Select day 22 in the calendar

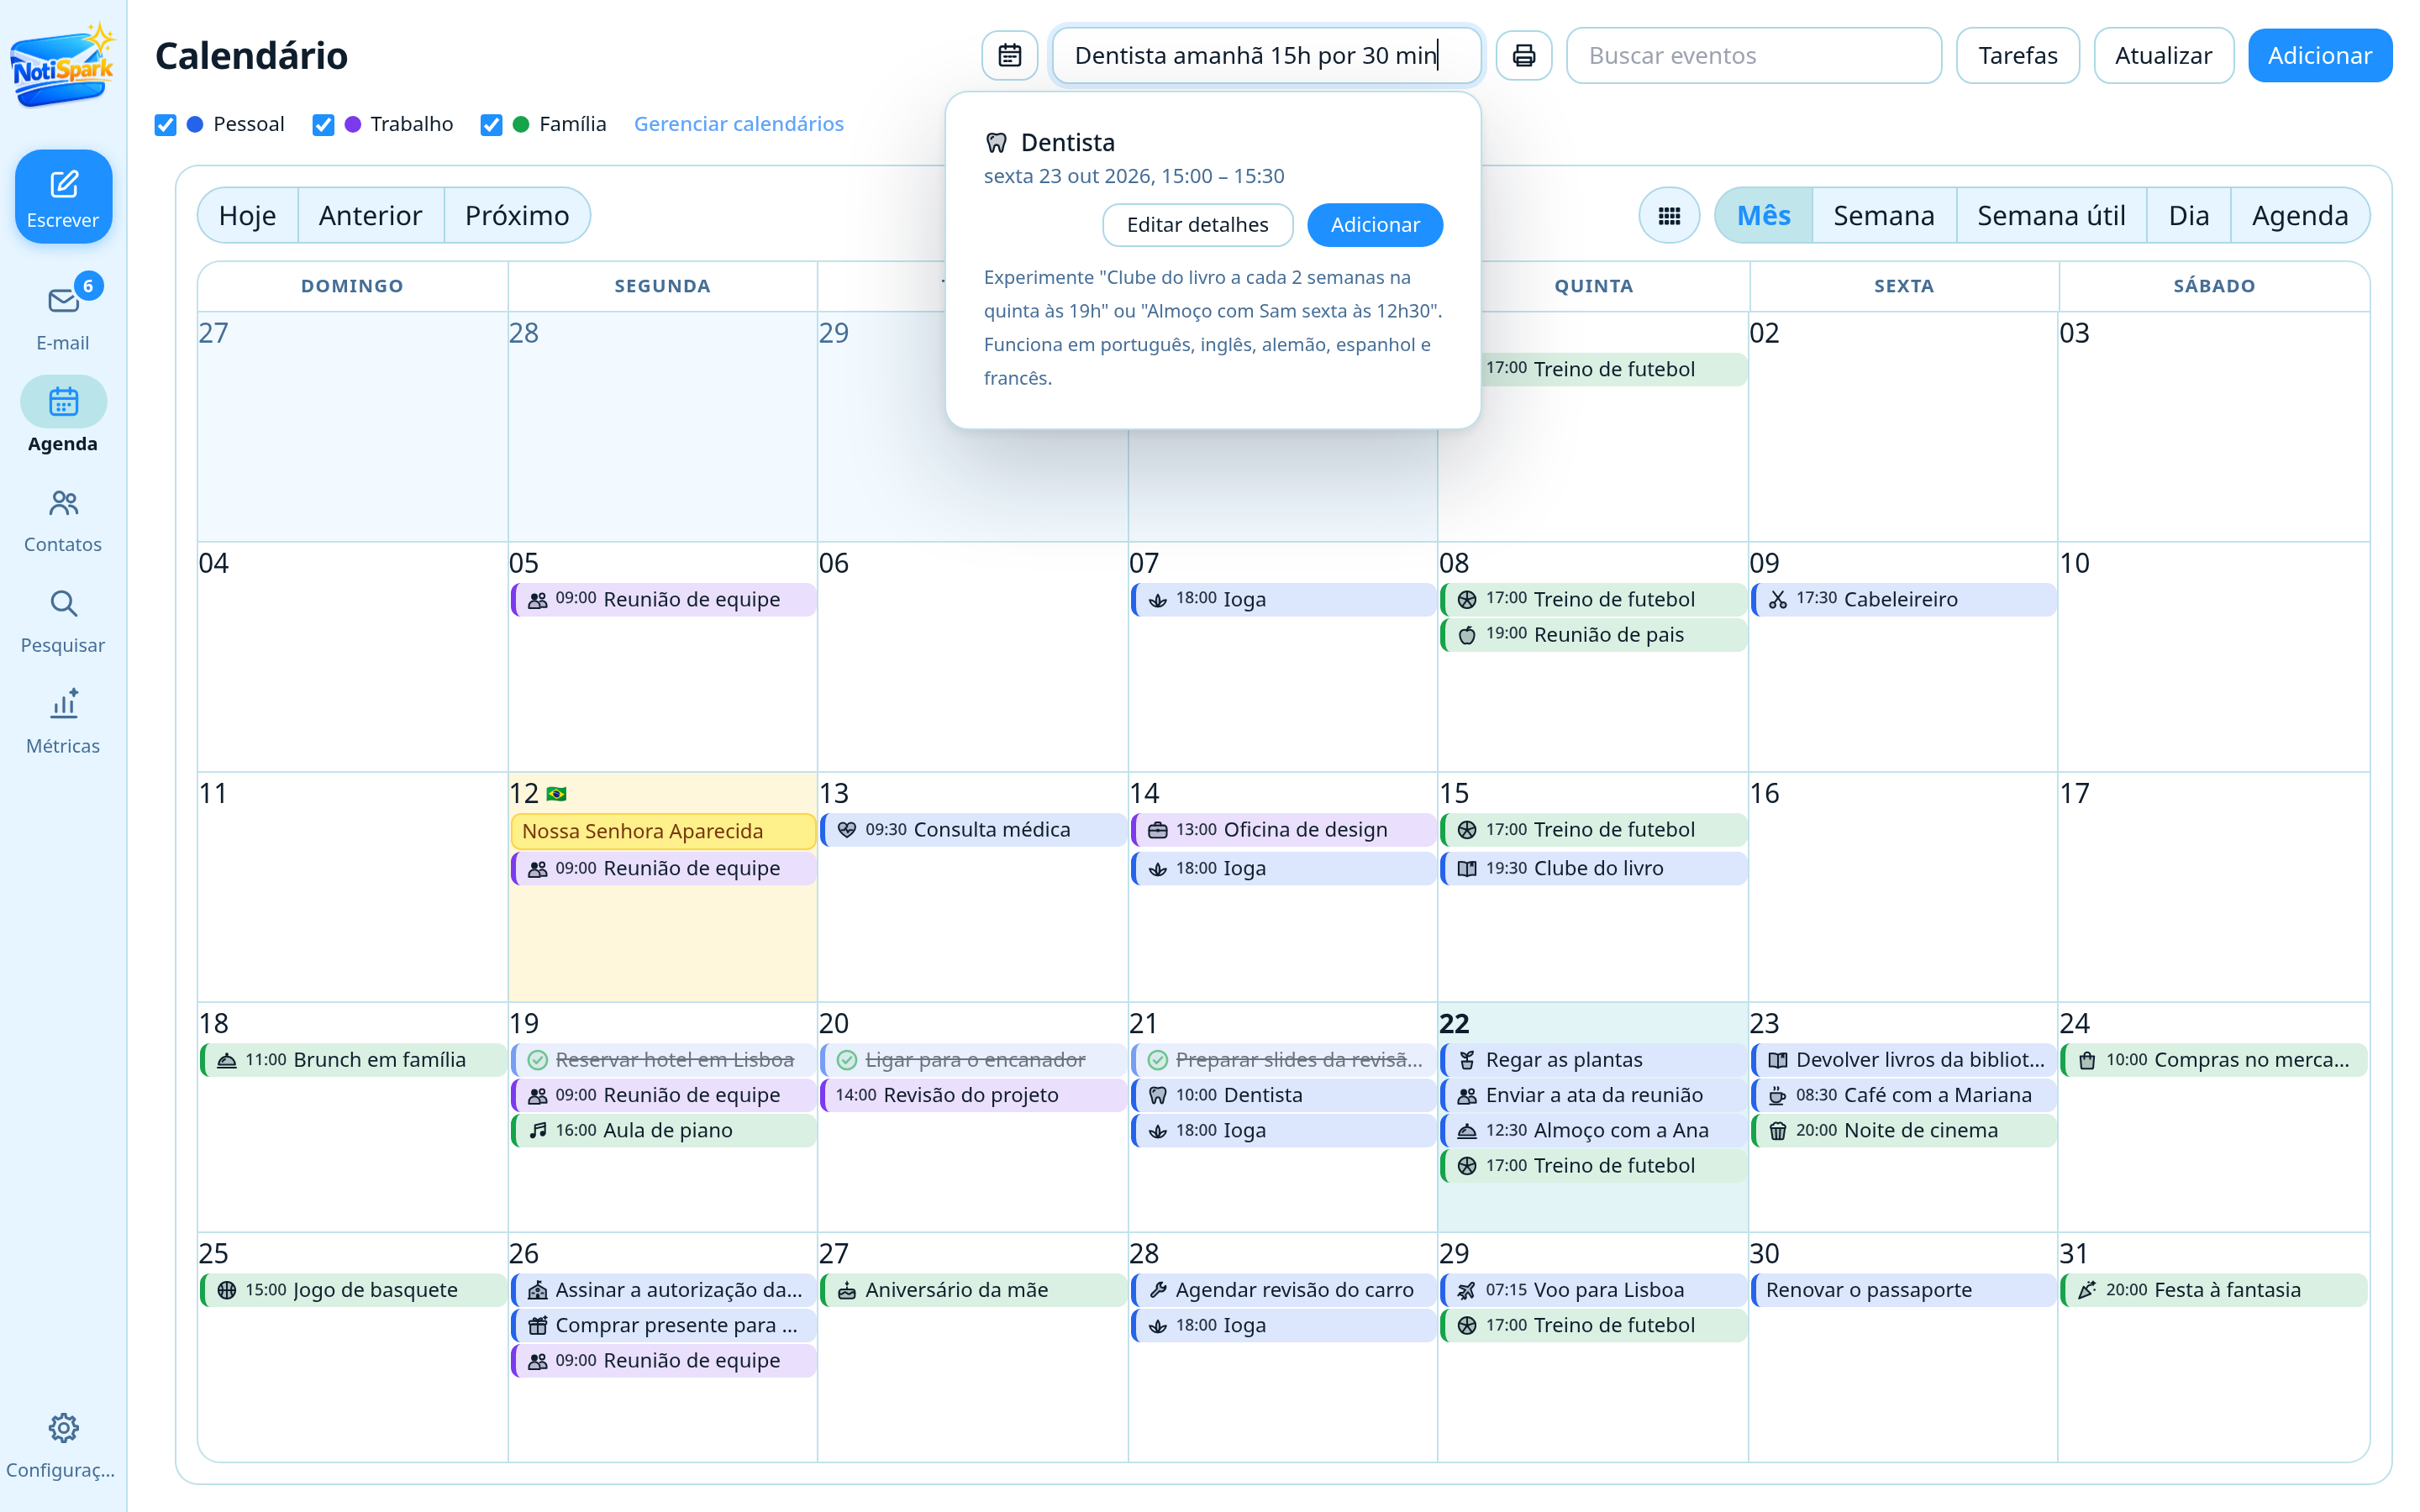tap(1454, 1023)
